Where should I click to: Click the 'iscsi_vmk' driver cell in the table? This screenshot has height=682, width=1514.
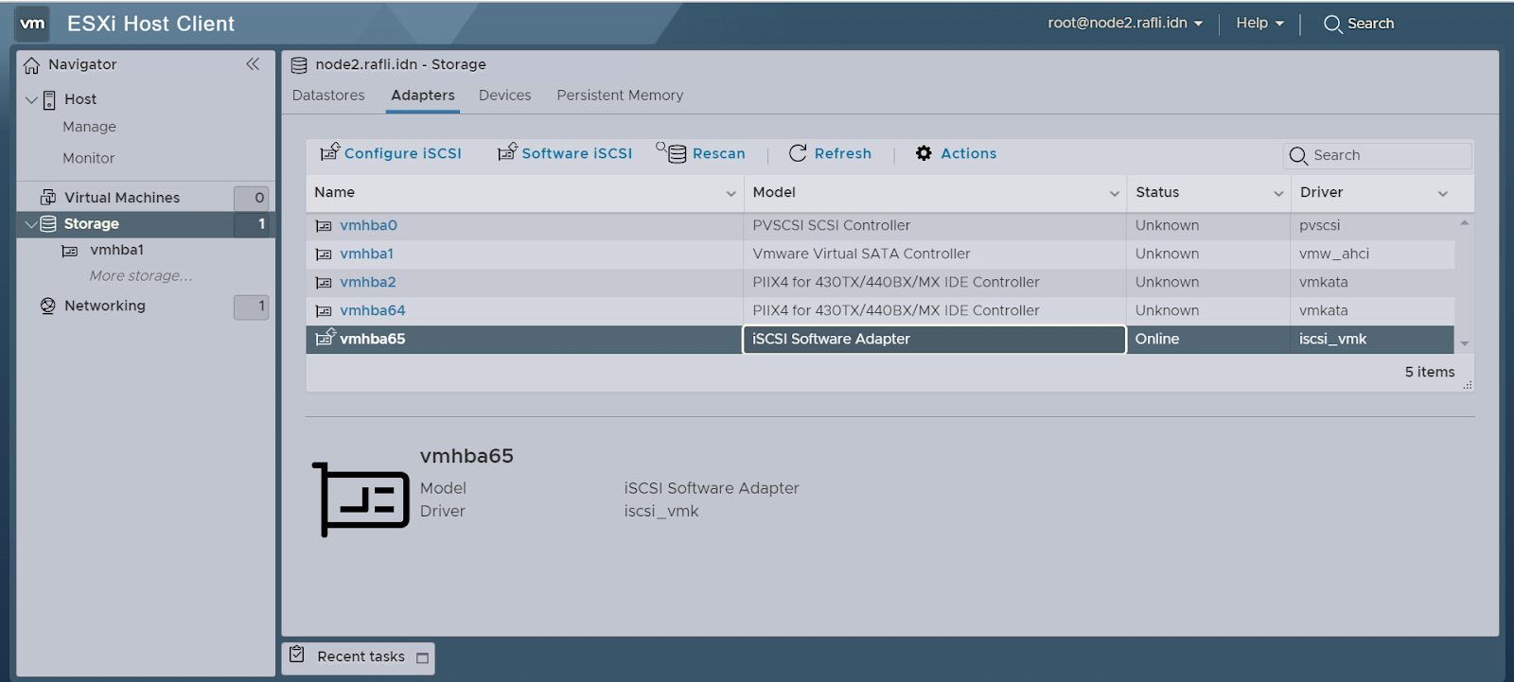1372,340
